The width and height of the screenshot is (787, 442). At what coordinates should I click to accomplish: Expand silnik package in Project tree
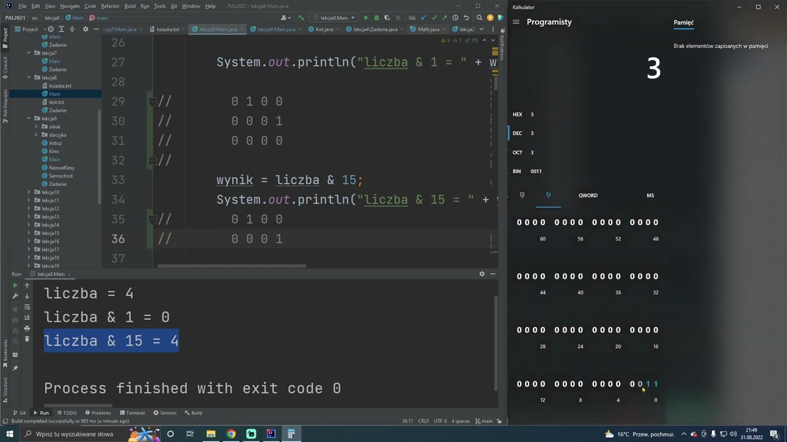36,126
